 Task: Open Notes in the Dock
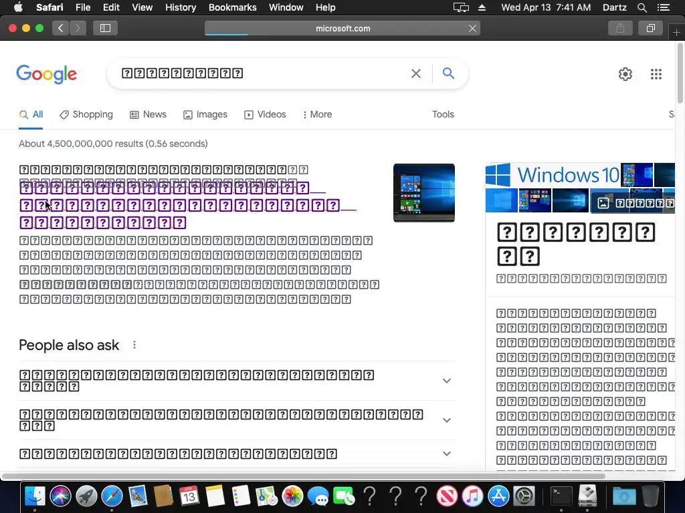click(x=215, y=496)
